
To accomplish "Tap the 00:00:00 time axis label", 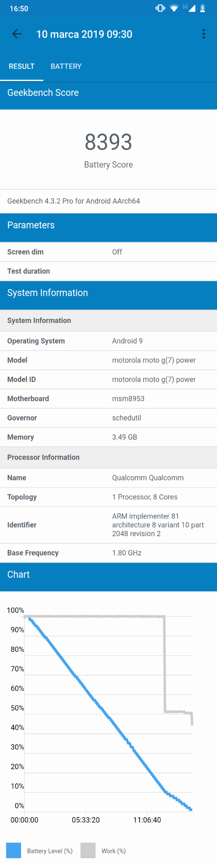I will (24, 820).
